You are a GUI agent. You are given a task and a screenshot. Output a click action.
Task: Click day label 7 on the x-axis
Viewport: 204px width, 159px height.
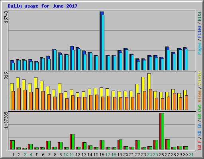coord(49,155)
